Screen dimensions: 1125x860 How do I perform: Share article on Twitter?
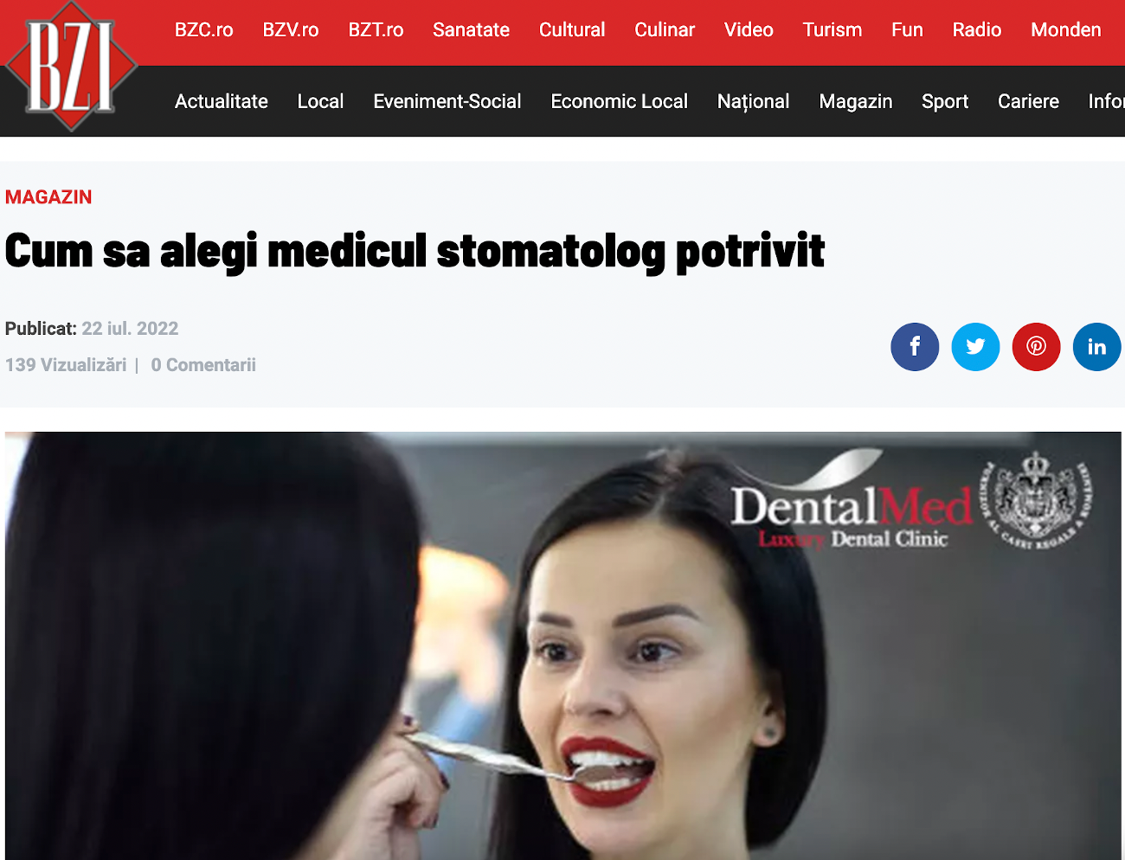[975, 347]
